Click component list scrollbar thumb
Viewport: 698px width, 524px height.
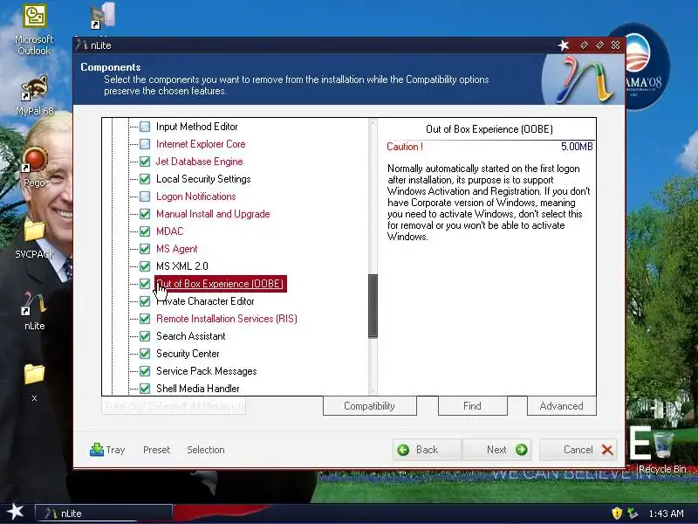[x=373, y=307]
